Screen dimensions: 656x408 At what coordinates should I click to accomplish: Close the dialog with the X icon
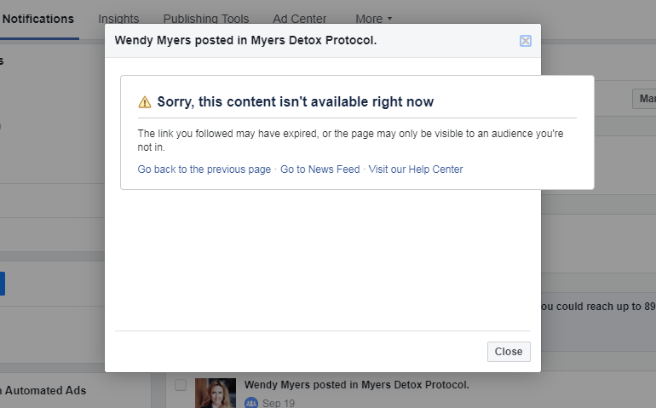(x=526, y=41)
